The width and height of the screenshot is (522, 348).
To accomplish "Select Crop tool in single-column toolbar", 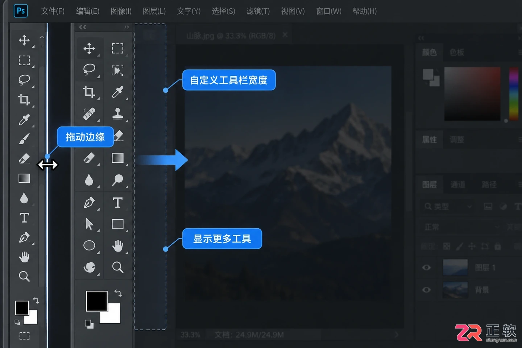I will tap(24, 99).
